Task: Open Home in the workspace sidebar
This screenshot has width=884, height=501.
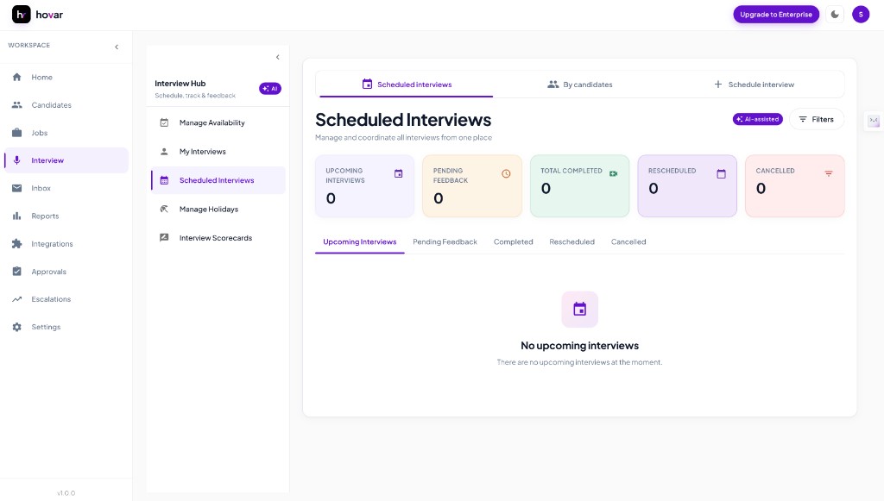Action: [66, 77]
